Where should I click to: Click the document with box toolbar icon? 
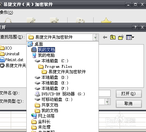point(54,20)
